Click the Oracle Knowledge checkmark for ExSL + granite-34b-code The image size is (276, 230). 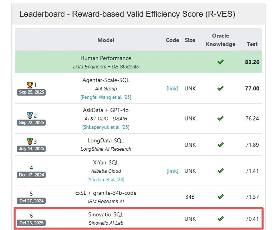coord(220,197)
